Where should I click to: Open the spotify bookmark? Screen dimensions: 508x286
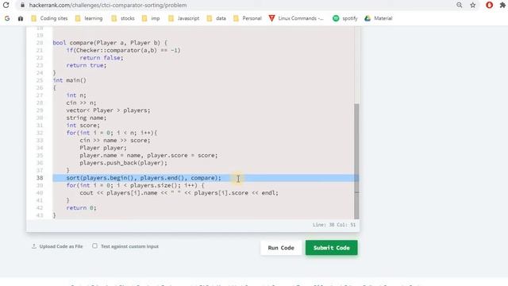click(x=345, y=18)
